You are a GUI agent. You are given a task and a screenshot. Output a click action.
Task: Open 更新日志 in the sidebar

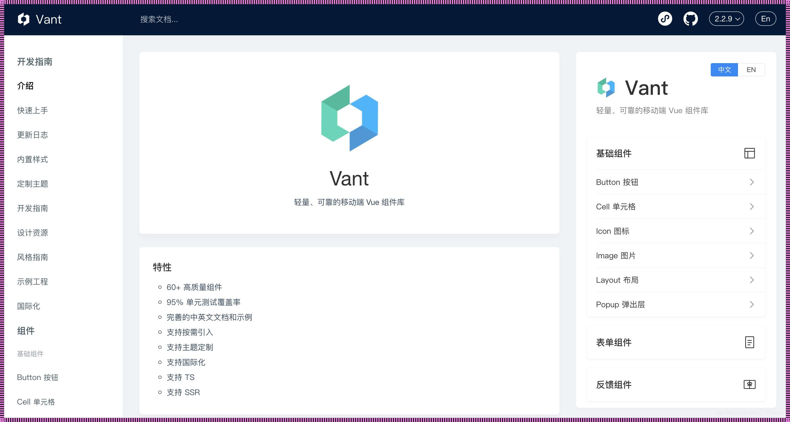pyautogui.click(x=32, y=135)
